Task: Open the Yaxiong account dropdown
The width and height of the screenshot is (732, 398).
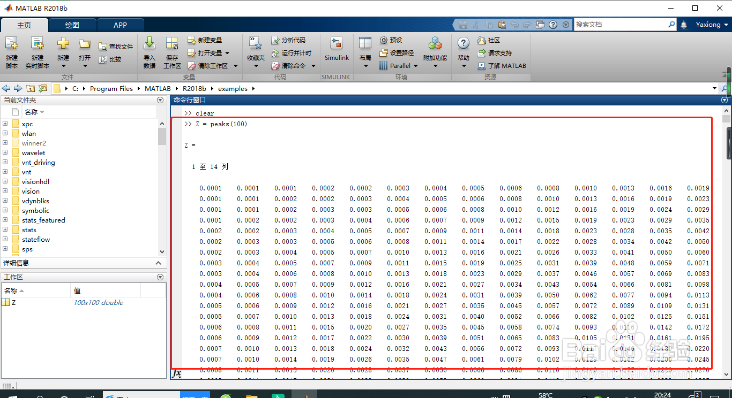Action: [712, 25]
